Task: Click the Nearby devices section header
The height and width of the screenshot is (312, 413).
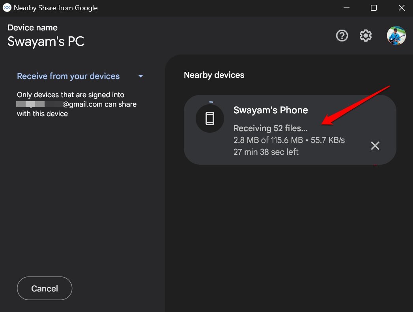Action: [x=214, y=75]
